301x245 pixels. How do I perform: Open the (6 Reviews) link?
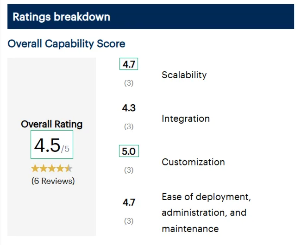click(53, 181)
